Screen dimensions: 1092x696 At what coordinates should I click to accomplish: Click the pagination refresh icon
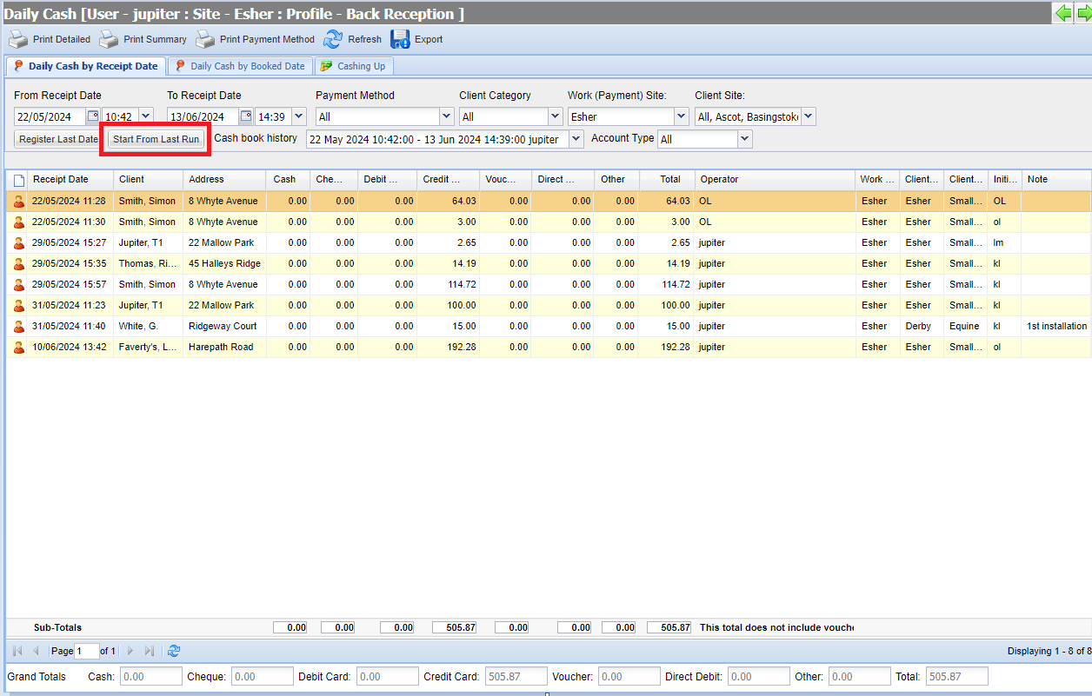174,651
